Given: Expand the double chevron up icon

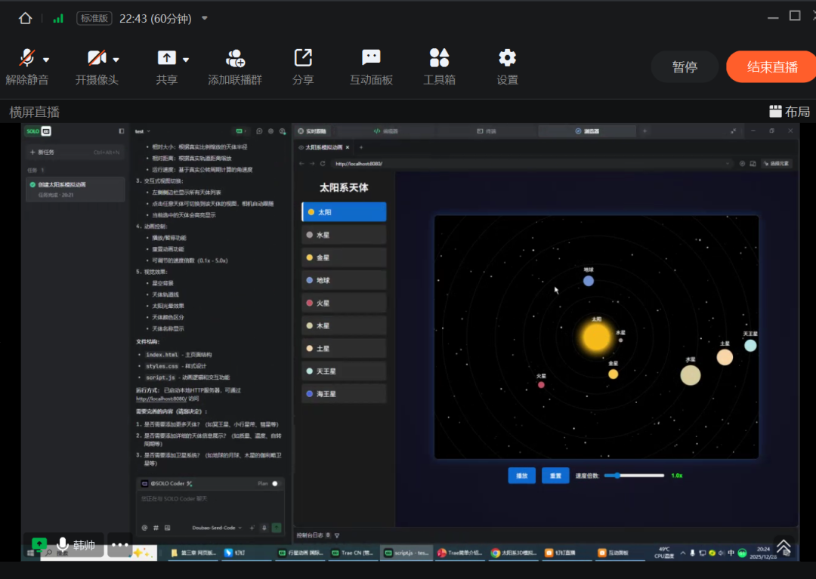Looking at the screenshot, I should coord(784,546).
